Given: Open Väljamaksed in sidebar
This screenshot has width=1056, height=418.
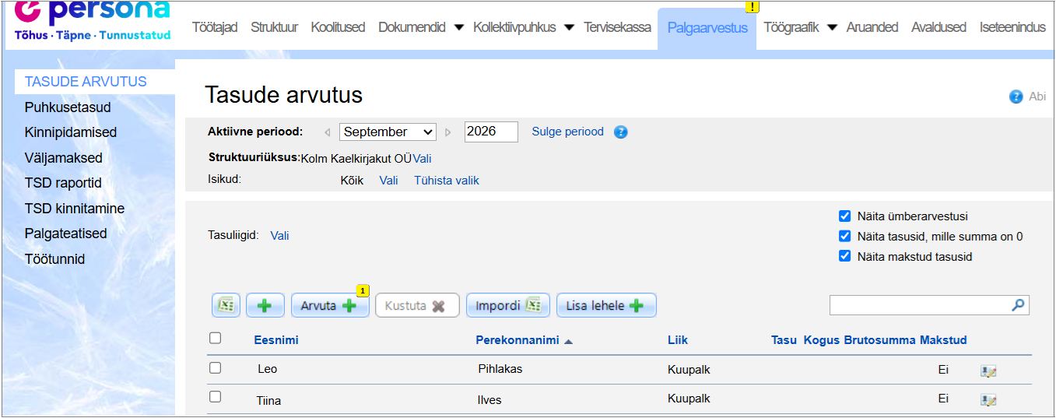Looking at the screenshot, I should tap(64, 158).
